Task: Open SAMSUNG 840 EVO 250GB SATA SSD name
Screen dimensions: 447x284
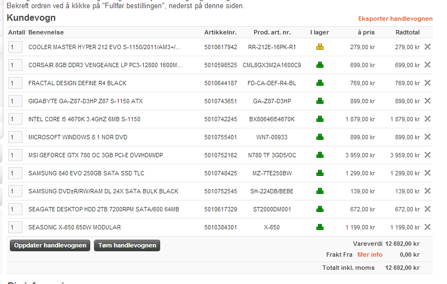Action: 86,173
